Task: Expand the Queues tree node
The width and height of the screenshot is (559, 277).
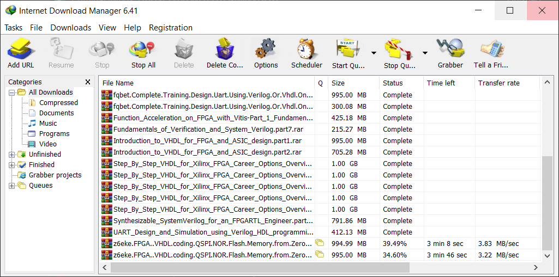Action: point(11,186)
